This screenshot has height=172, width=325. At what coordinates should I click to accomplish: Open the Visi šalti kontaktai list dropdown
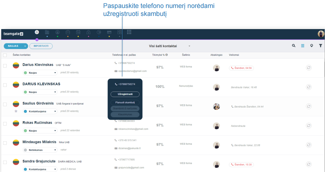(169, 46)
